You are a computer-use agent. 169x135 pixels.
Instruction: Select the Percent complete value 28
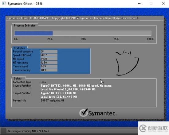(49, 51)
